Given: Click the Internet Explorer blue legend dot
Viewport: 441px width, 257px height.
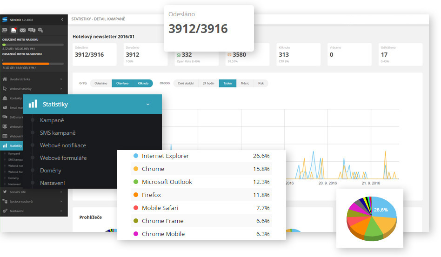Looking at the screenshot, I should tap(136, 156).
